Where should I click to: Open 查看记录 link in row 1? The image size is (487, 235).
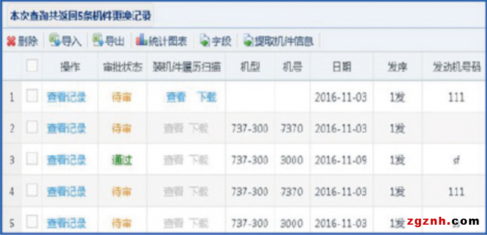pos(66,98)
